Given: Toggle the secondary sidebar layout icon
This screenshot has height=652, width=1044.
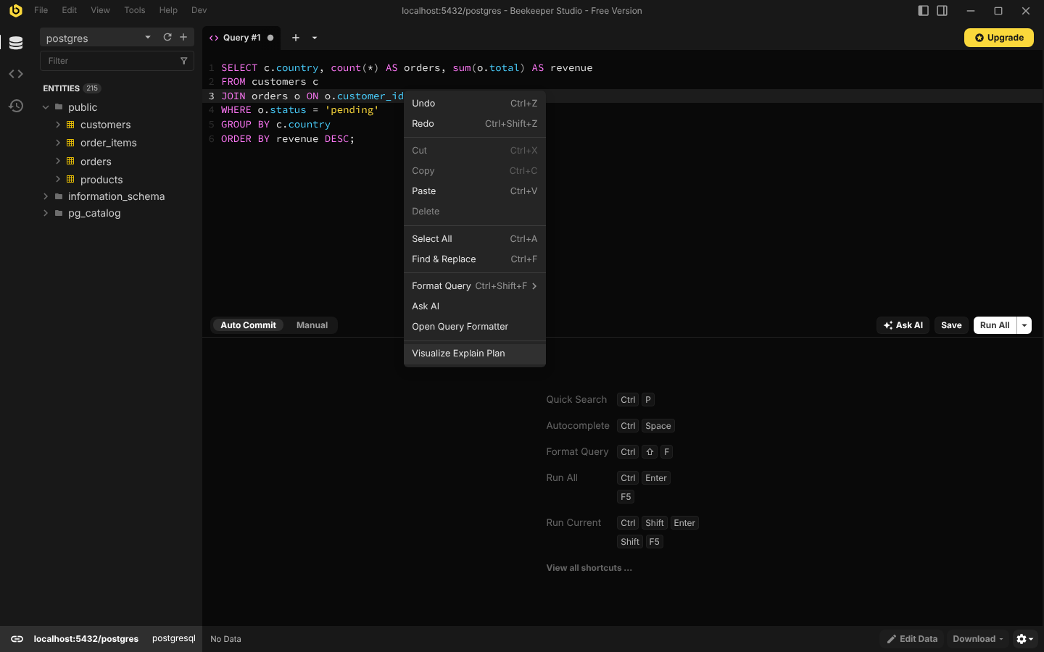Looking at the screenshot, I should pos(942,11).
